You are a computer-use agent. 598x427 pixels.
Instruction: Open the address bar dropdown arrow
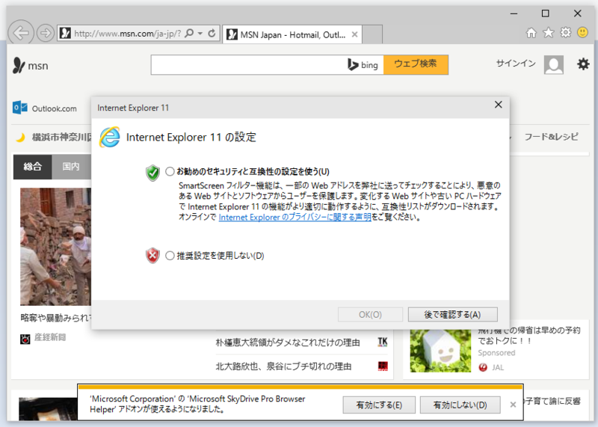pyautogui.click(x=200, y=33)
